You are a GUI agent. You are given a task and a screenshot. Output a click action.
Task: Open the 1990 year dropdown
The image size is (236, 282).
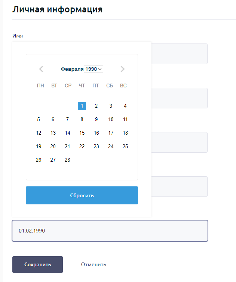(94, 69)
